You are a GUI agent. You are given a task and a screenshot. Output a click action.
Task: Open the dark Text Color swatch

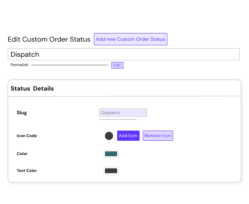(x=111, y=171)
